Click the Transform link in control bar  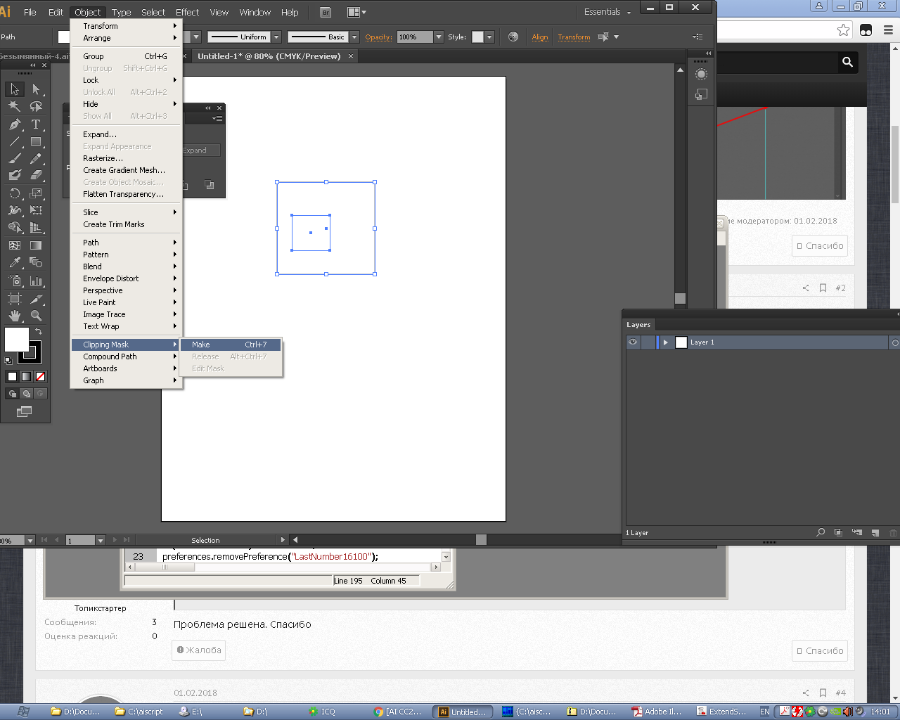574,37
